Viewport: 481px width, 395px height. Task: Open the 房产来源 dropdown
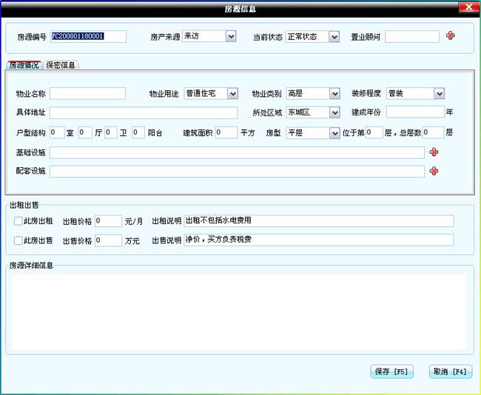coord(231,36)
